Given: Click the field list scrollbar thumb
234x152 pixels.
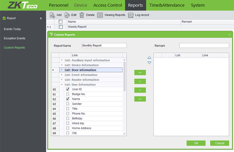Looking at the screenshot, I should point(124,76).
